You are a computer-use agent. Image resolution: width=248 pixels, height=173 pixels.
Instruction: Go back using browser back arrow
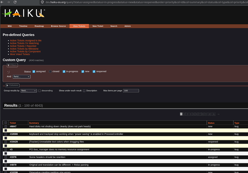[2, 2]
